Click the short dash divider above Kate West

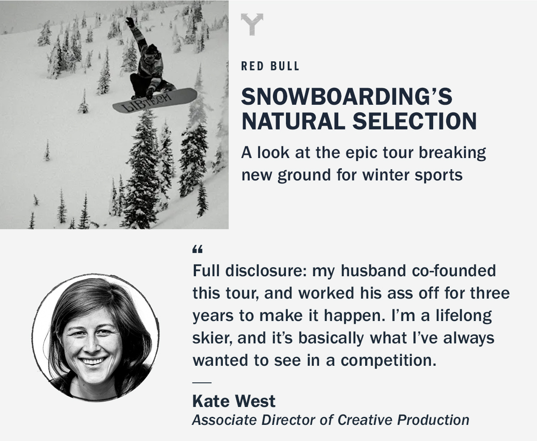[201, 383]
